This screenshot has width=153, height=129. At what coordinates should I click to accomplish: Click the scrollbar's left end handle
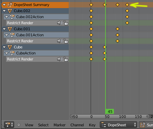coord(72,117)
